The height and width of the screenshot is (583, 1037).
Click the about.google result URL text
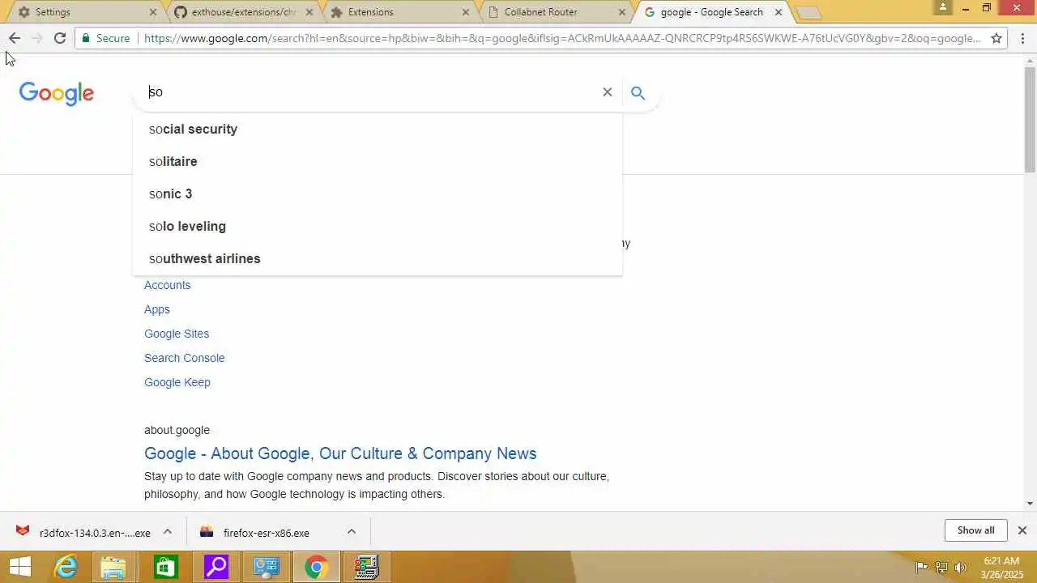click(x=177, y=430)
